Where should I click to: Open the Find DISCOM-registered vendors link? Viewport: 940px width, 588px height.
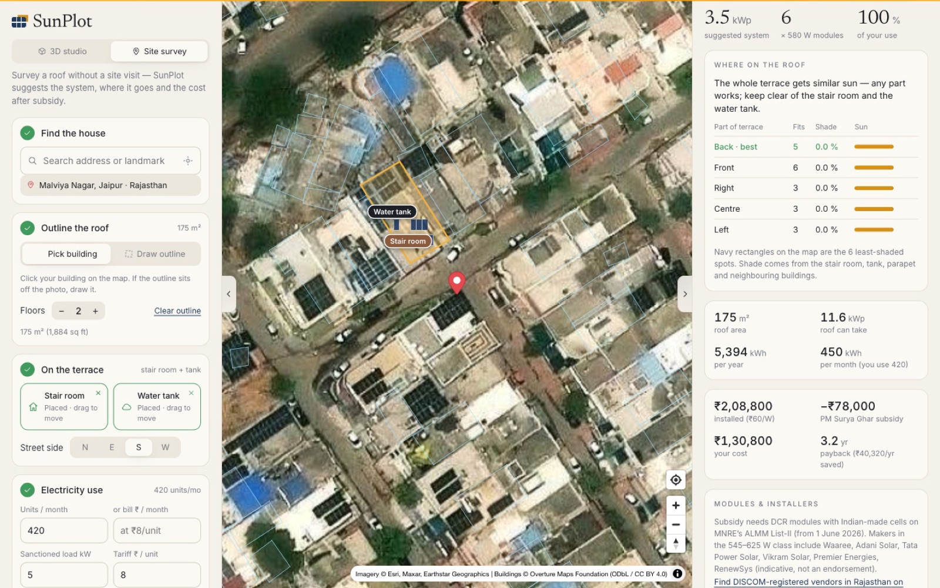point(808,582)
